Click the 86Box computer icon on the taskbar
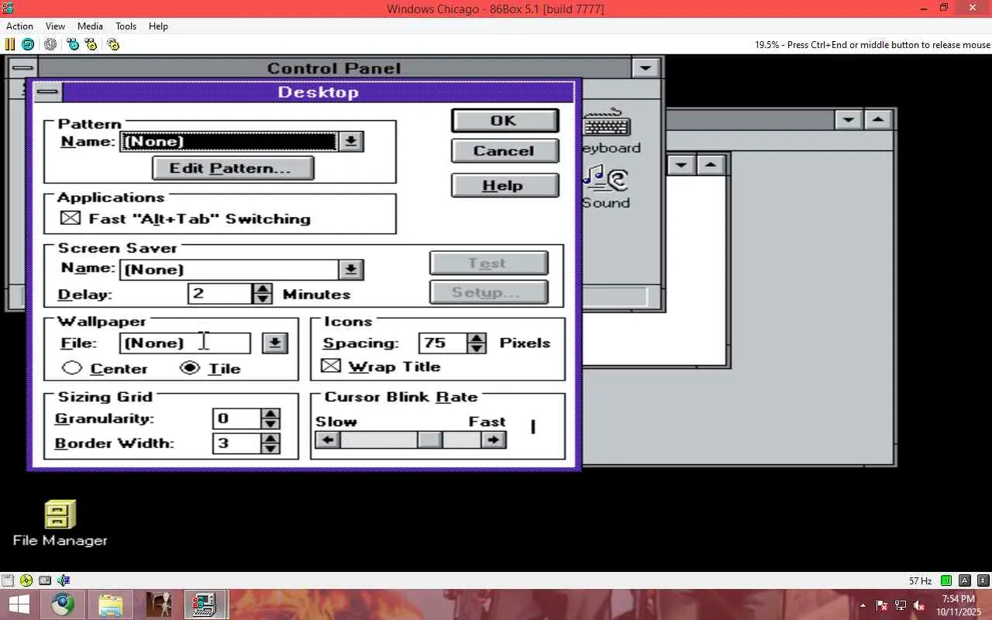 tap(205, 604)
